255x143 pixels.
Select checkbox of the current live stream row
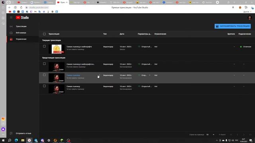pyautogui.click(x=44, y=46)
